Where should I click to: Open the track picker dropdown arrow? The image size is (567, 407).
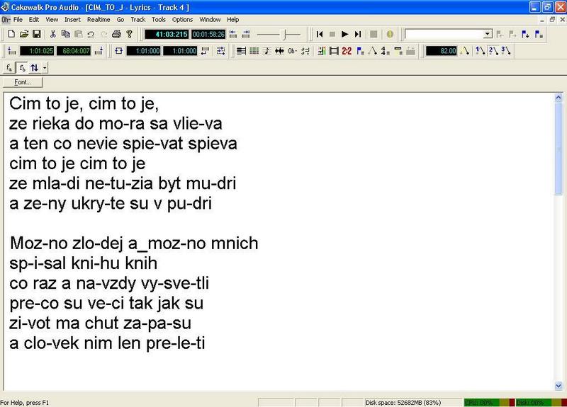click(x=45, y=67)
